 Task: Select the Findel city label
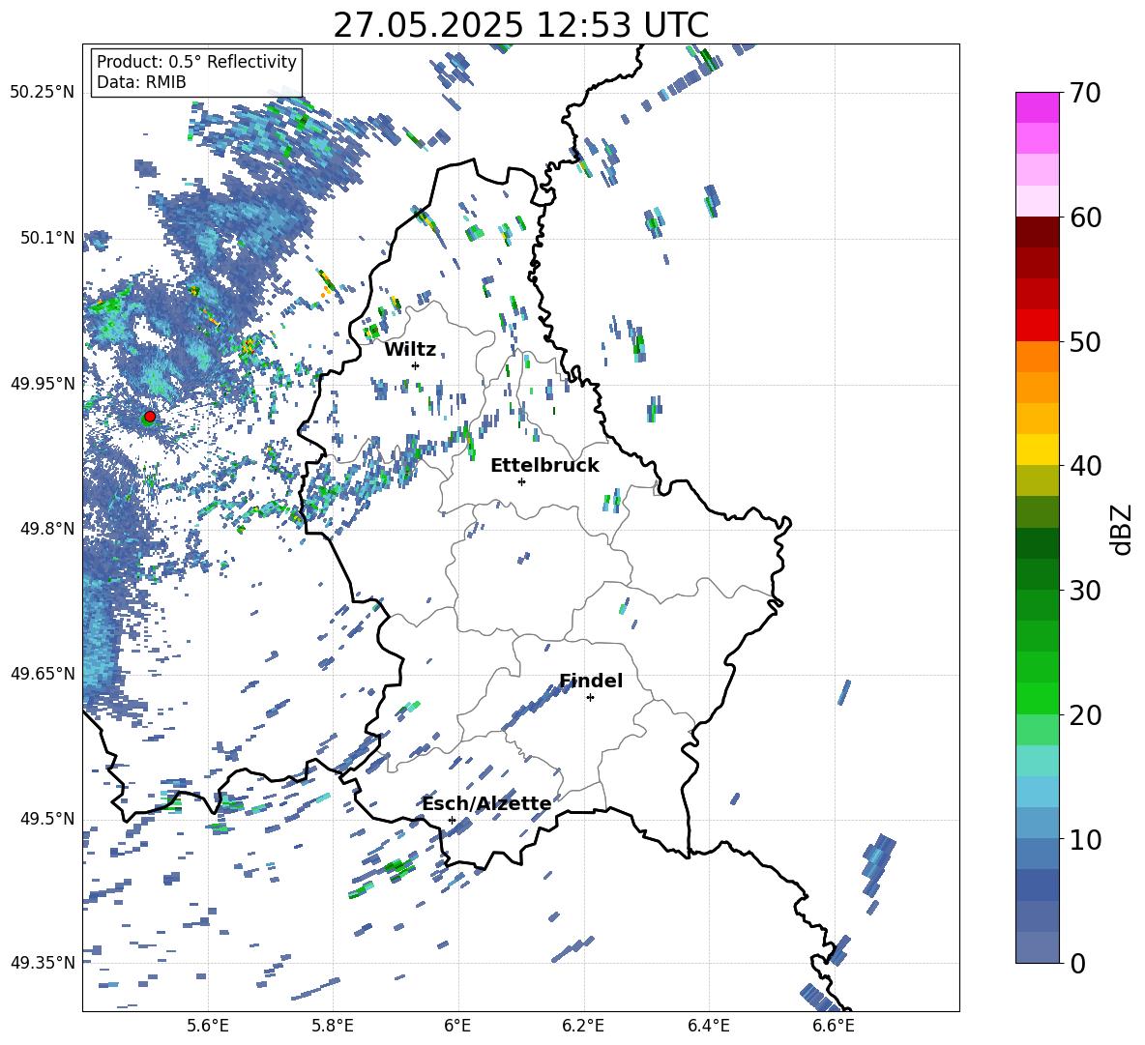591,681
